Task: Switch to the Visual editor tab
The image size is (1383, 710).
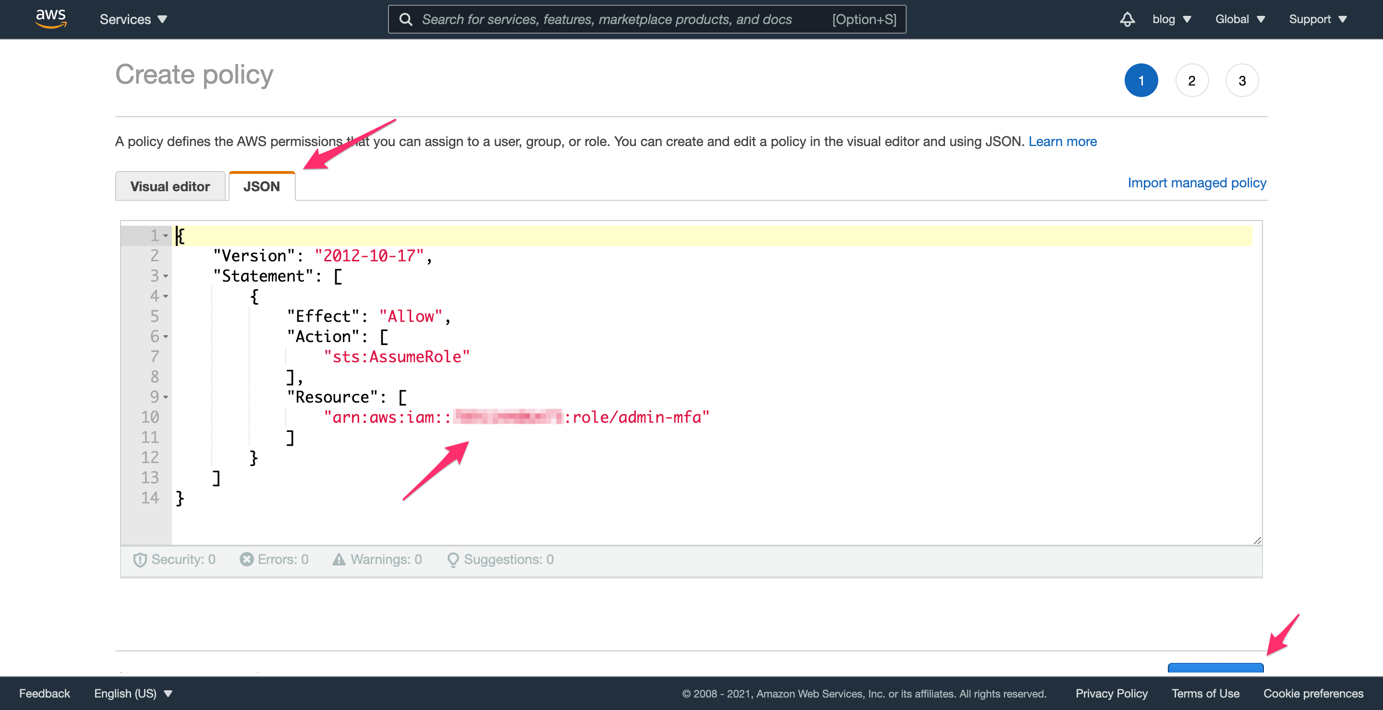Action: tap(170, 186)
